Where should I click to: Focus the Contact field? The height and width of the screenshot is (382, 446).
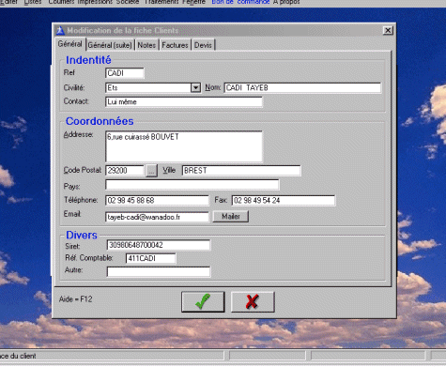(184, 101)
